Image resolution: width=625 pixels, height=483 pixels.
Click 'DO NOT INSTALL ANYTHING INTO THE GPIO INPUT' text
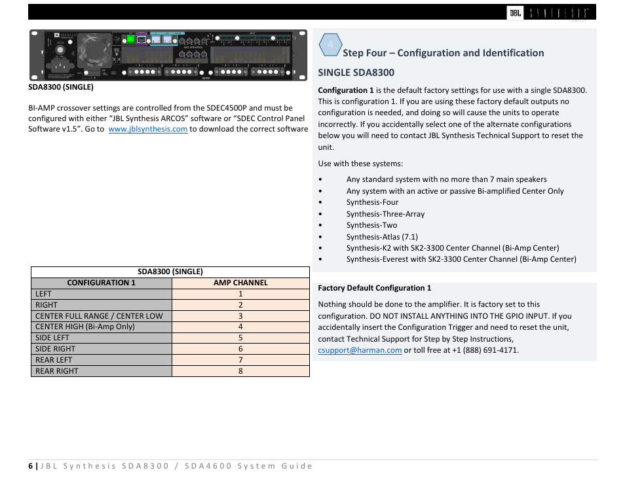coord(459,316)
